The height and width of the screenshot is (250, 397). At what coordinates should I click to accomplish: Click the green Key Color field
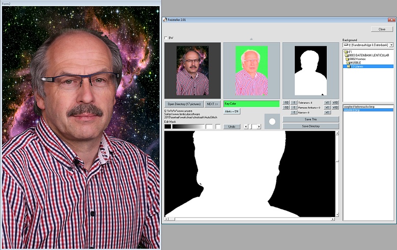point(251,104)
